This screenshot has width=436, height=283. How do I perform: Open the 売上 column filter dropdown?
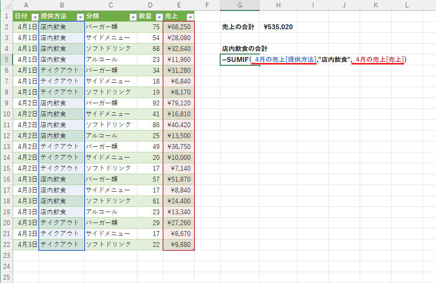tap(190, 17)
